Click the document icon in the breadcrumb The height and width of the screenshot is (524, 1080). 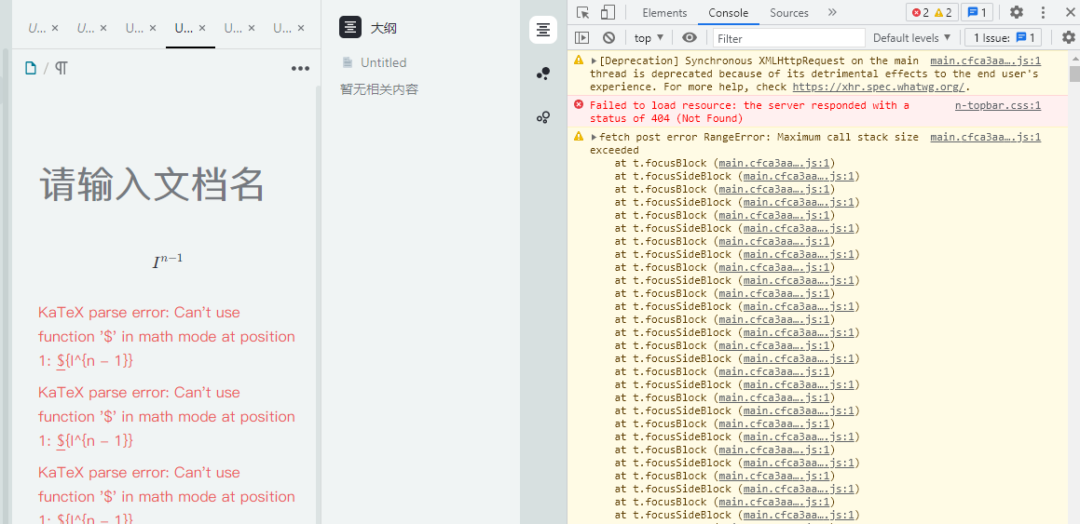pos(31,68)
